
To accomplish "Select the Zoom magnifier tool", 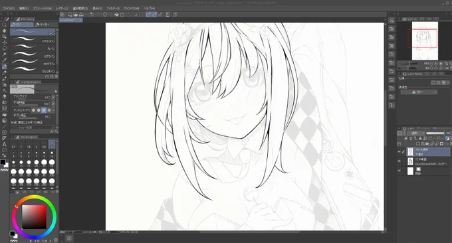I will [x=5, y=25].
